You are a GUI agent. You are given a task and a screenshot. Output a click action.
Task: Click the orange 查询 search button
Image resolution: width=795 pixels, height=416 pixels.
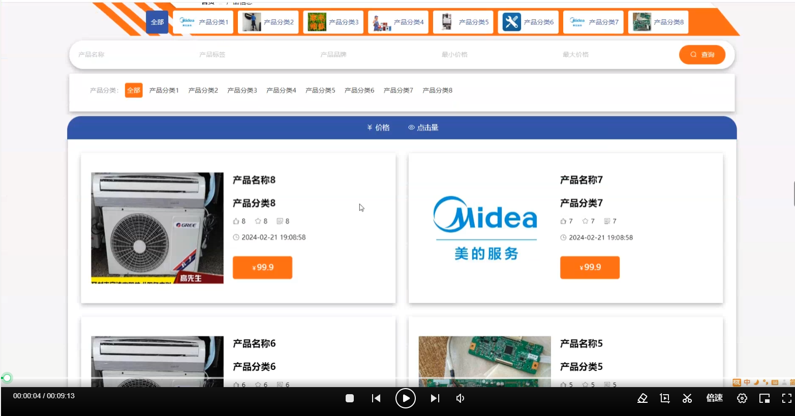[702, 55]
